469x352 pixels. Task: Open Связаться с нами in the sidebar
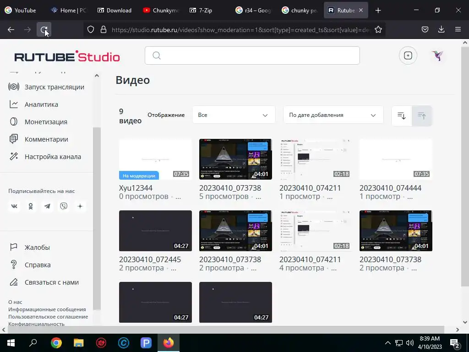(44, 282)
